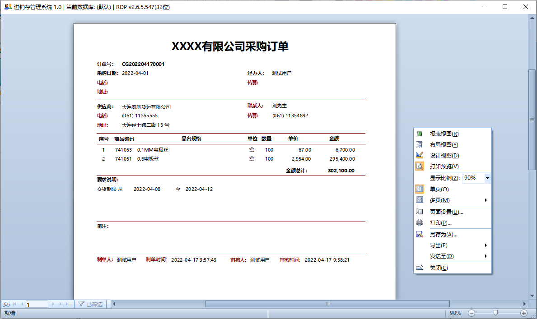The height and width of the screenshot is (319, 537).
Task: Click the zoom out minus button
Action: (472, 313)
